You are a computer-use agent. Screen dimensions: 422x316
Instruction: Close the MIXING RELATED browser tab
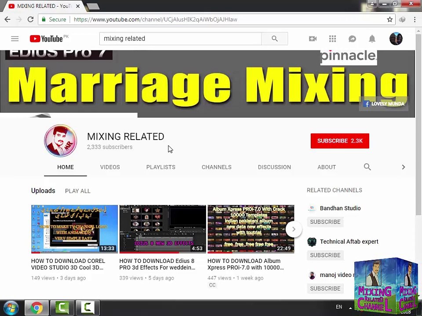pos(78,6)
